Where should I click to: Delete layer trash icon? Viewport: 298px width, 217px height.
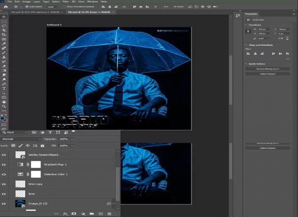coord(109,214)
